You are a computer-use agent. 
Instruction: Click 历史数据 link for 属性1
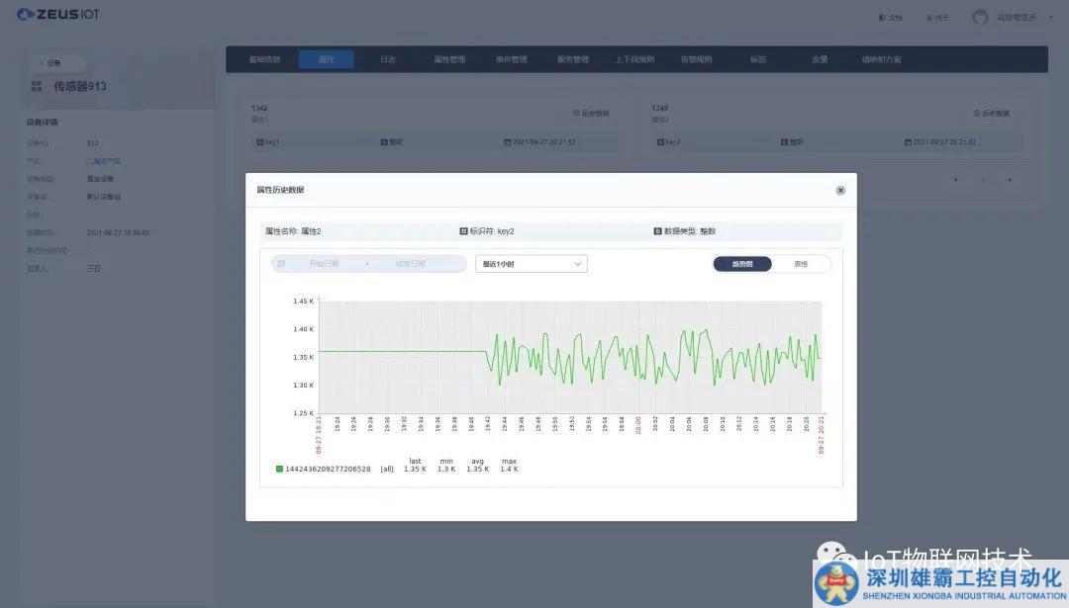(591, 114)
